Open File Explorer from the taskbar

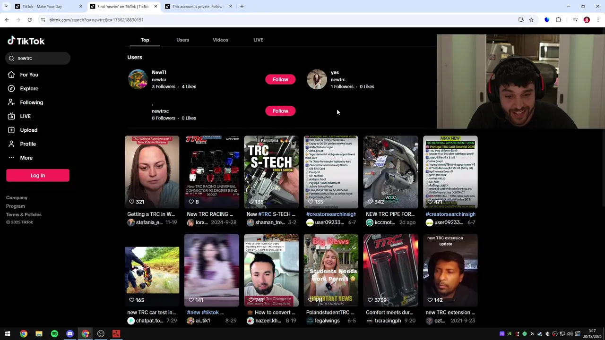pos(39,334)
